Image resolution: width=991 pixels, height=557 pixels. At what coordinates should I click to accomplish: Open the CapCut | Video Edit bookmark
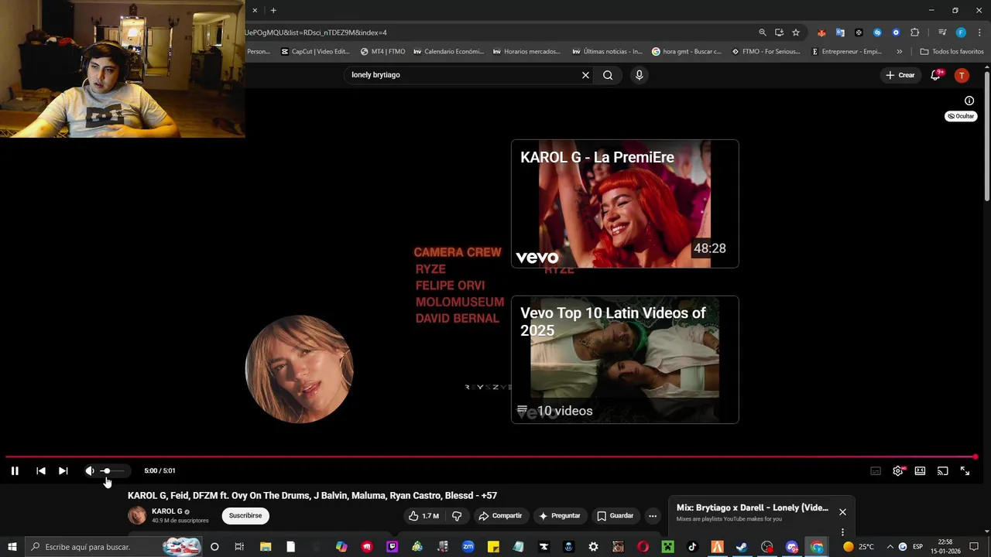(315, 52)
